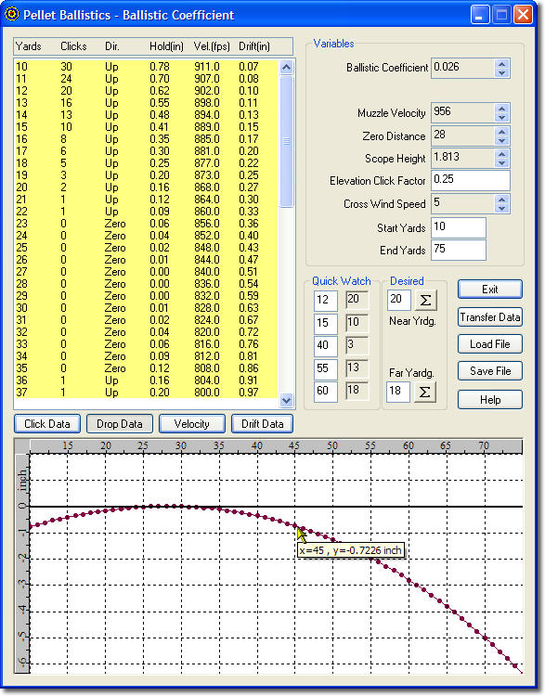Select the 10 yards table row
The height and width of the screenshot is (696, 545).
click(147, 67)
